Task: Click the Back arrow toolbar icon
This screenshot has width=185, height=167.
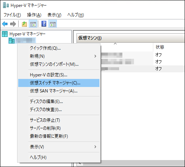Action: coord(5,24)
